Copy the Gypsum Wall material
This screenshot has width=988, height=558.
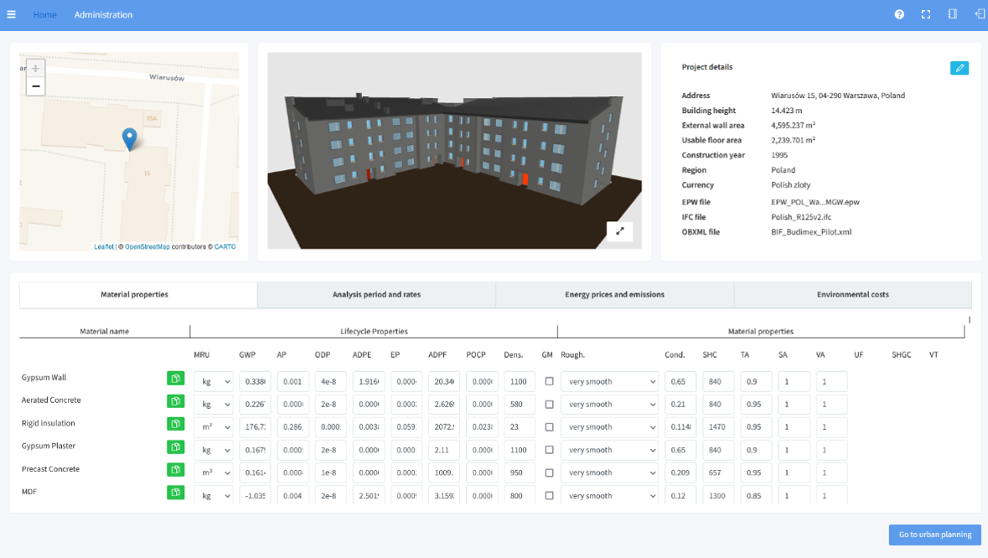pyautogui.click(x=176, y=378)
